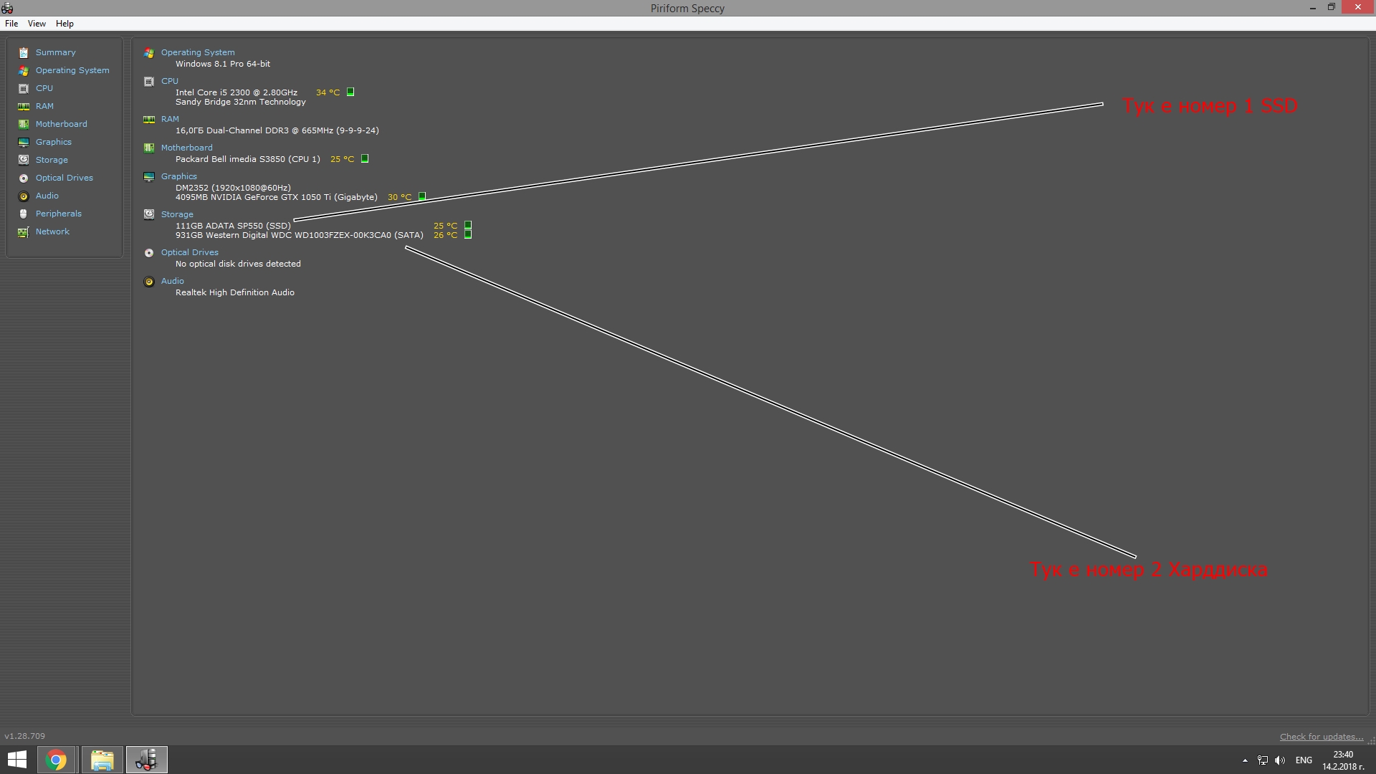Click the CPU chip icon in sidebar
Viewport: 1376px width, 774px height.
point(24,88)
